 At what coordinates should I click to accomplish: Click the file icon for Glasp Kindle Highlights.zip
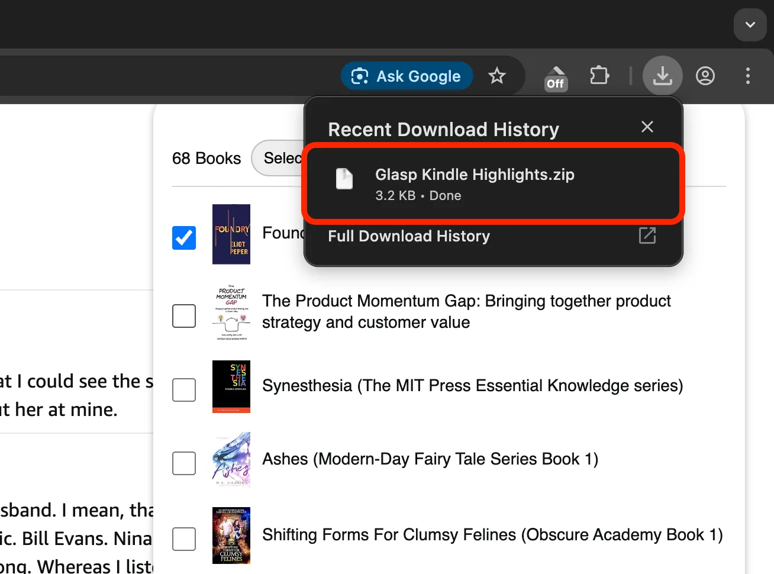pos(344,179)
